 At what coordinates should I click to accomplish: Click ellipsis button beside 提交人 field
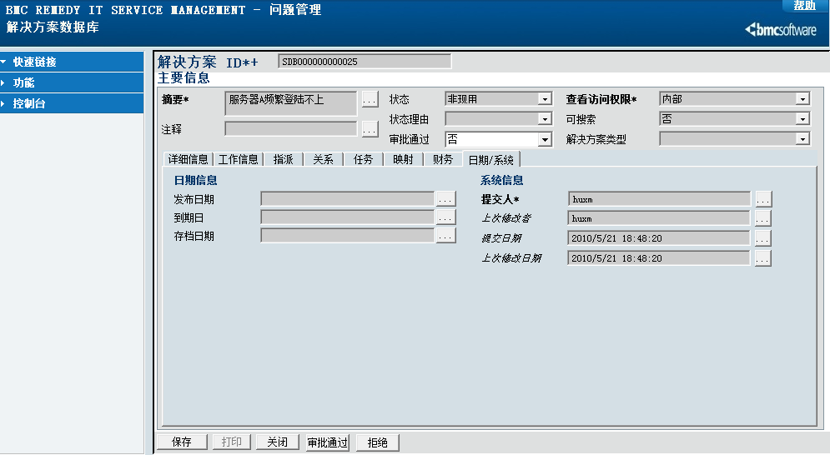click(x=762, y=199)
